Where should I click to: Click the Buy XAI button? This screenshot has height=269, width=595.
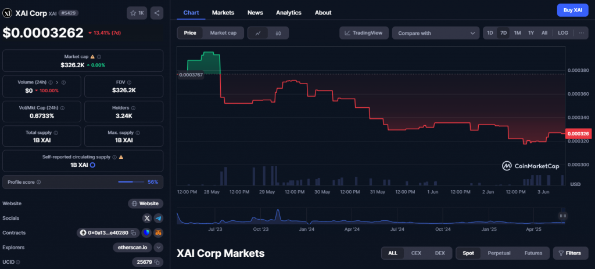572,10
